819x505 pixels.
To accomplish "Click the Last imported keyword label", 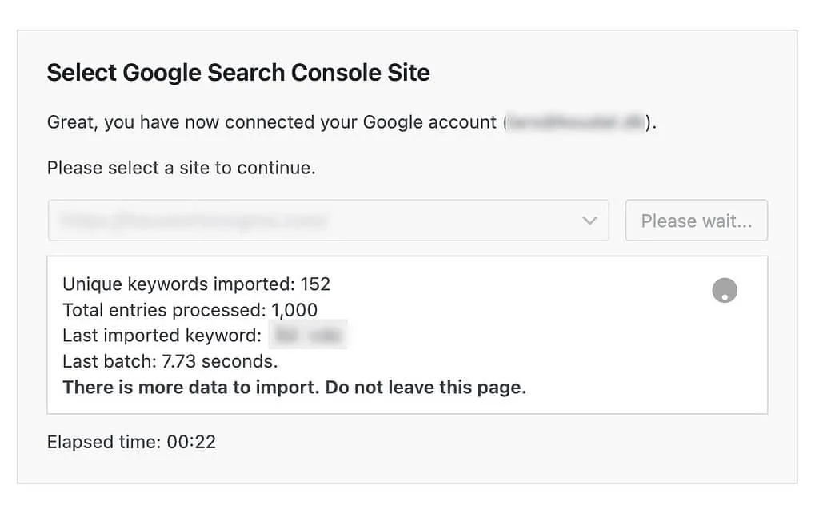I will [162, 336].
